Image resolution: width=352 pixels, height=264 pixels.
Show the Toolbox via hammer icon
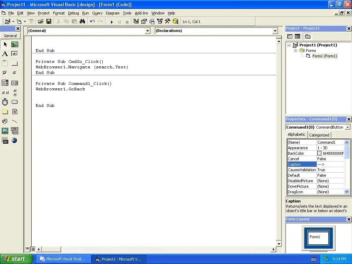tap(168, 22)
